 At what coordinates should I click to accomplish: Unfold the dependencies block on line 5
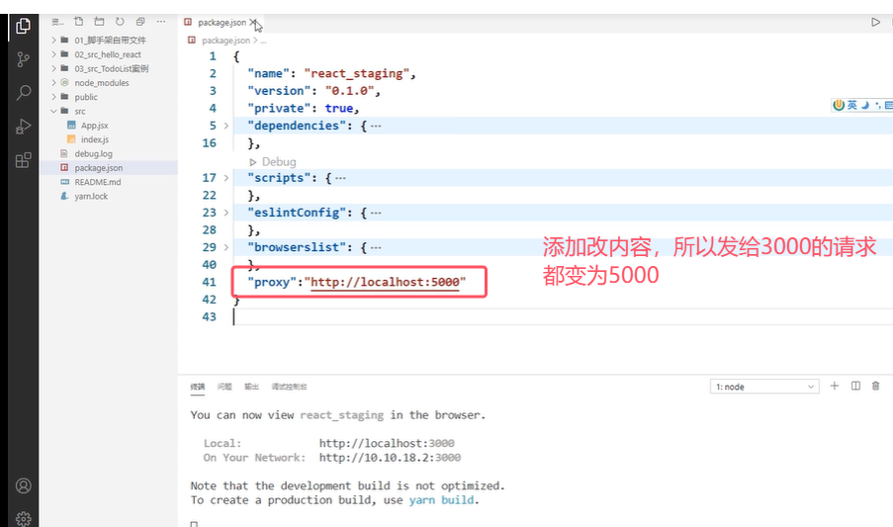226,126
